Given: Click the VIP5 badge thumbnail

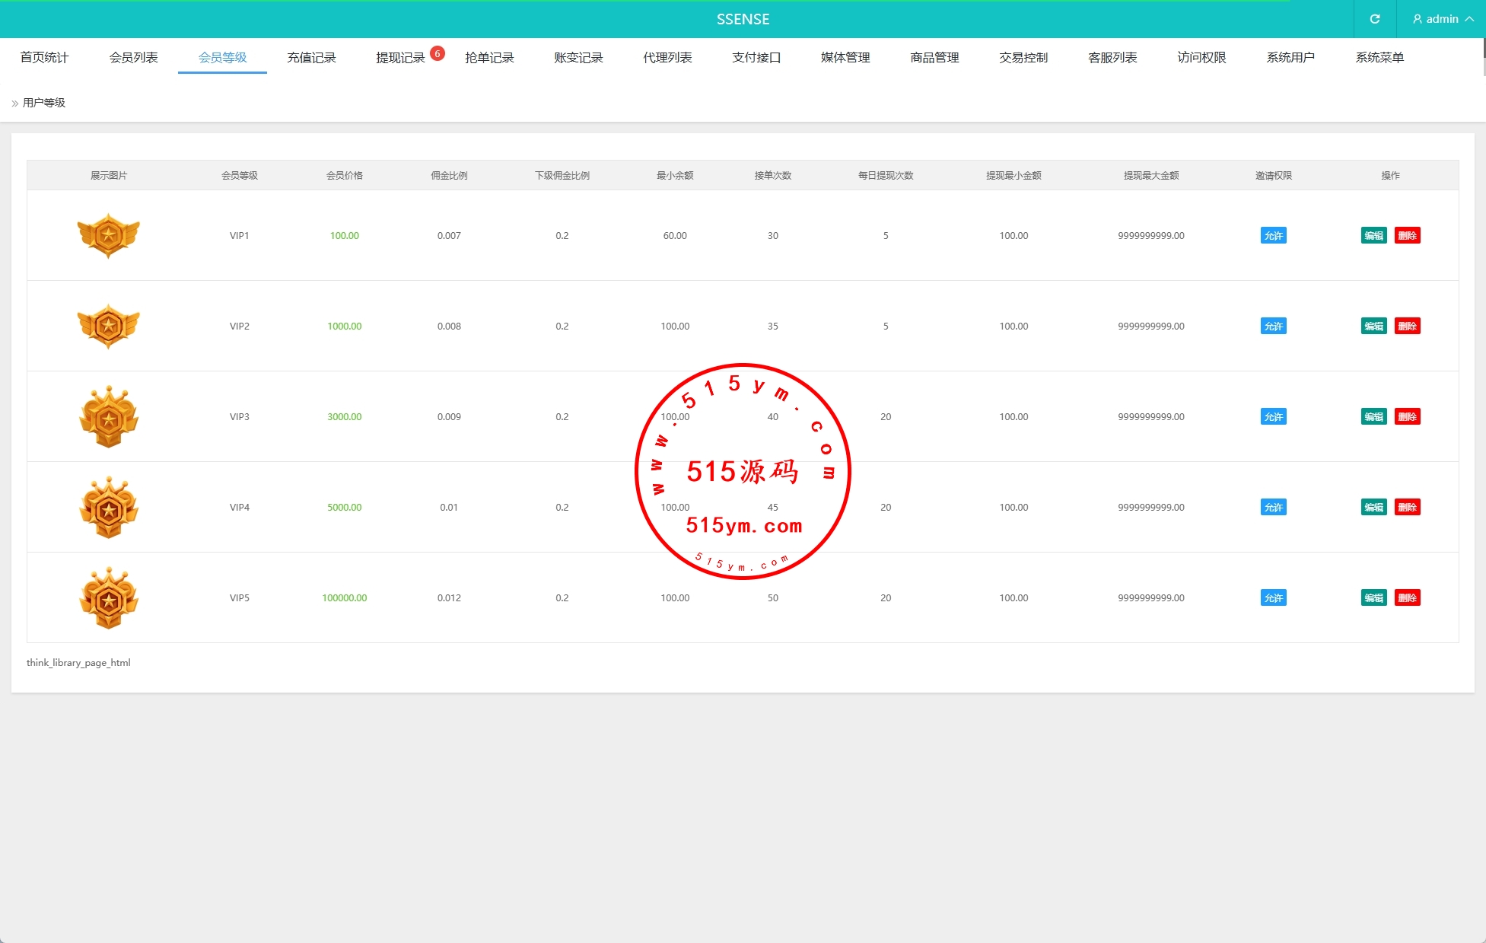Looking at the screenshot, I should click(x=109, y=598).
